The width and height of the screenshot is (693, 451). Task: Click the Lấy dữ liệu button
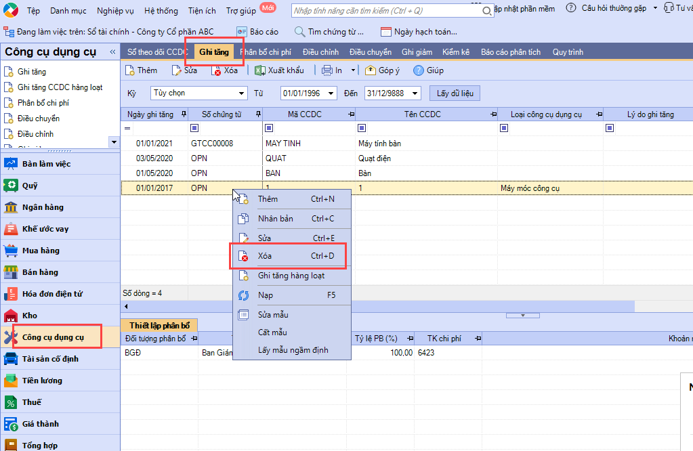click(x=455, y=93)
